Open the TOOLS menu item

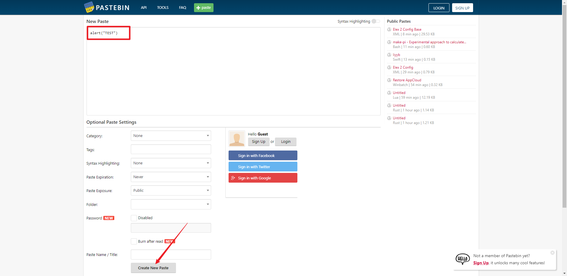tap(163, 8)
